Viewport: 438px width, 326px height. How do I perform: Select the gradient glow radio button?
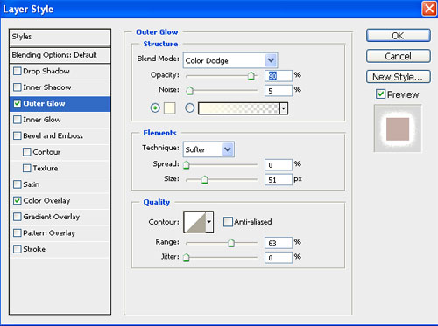pos(190,108)
